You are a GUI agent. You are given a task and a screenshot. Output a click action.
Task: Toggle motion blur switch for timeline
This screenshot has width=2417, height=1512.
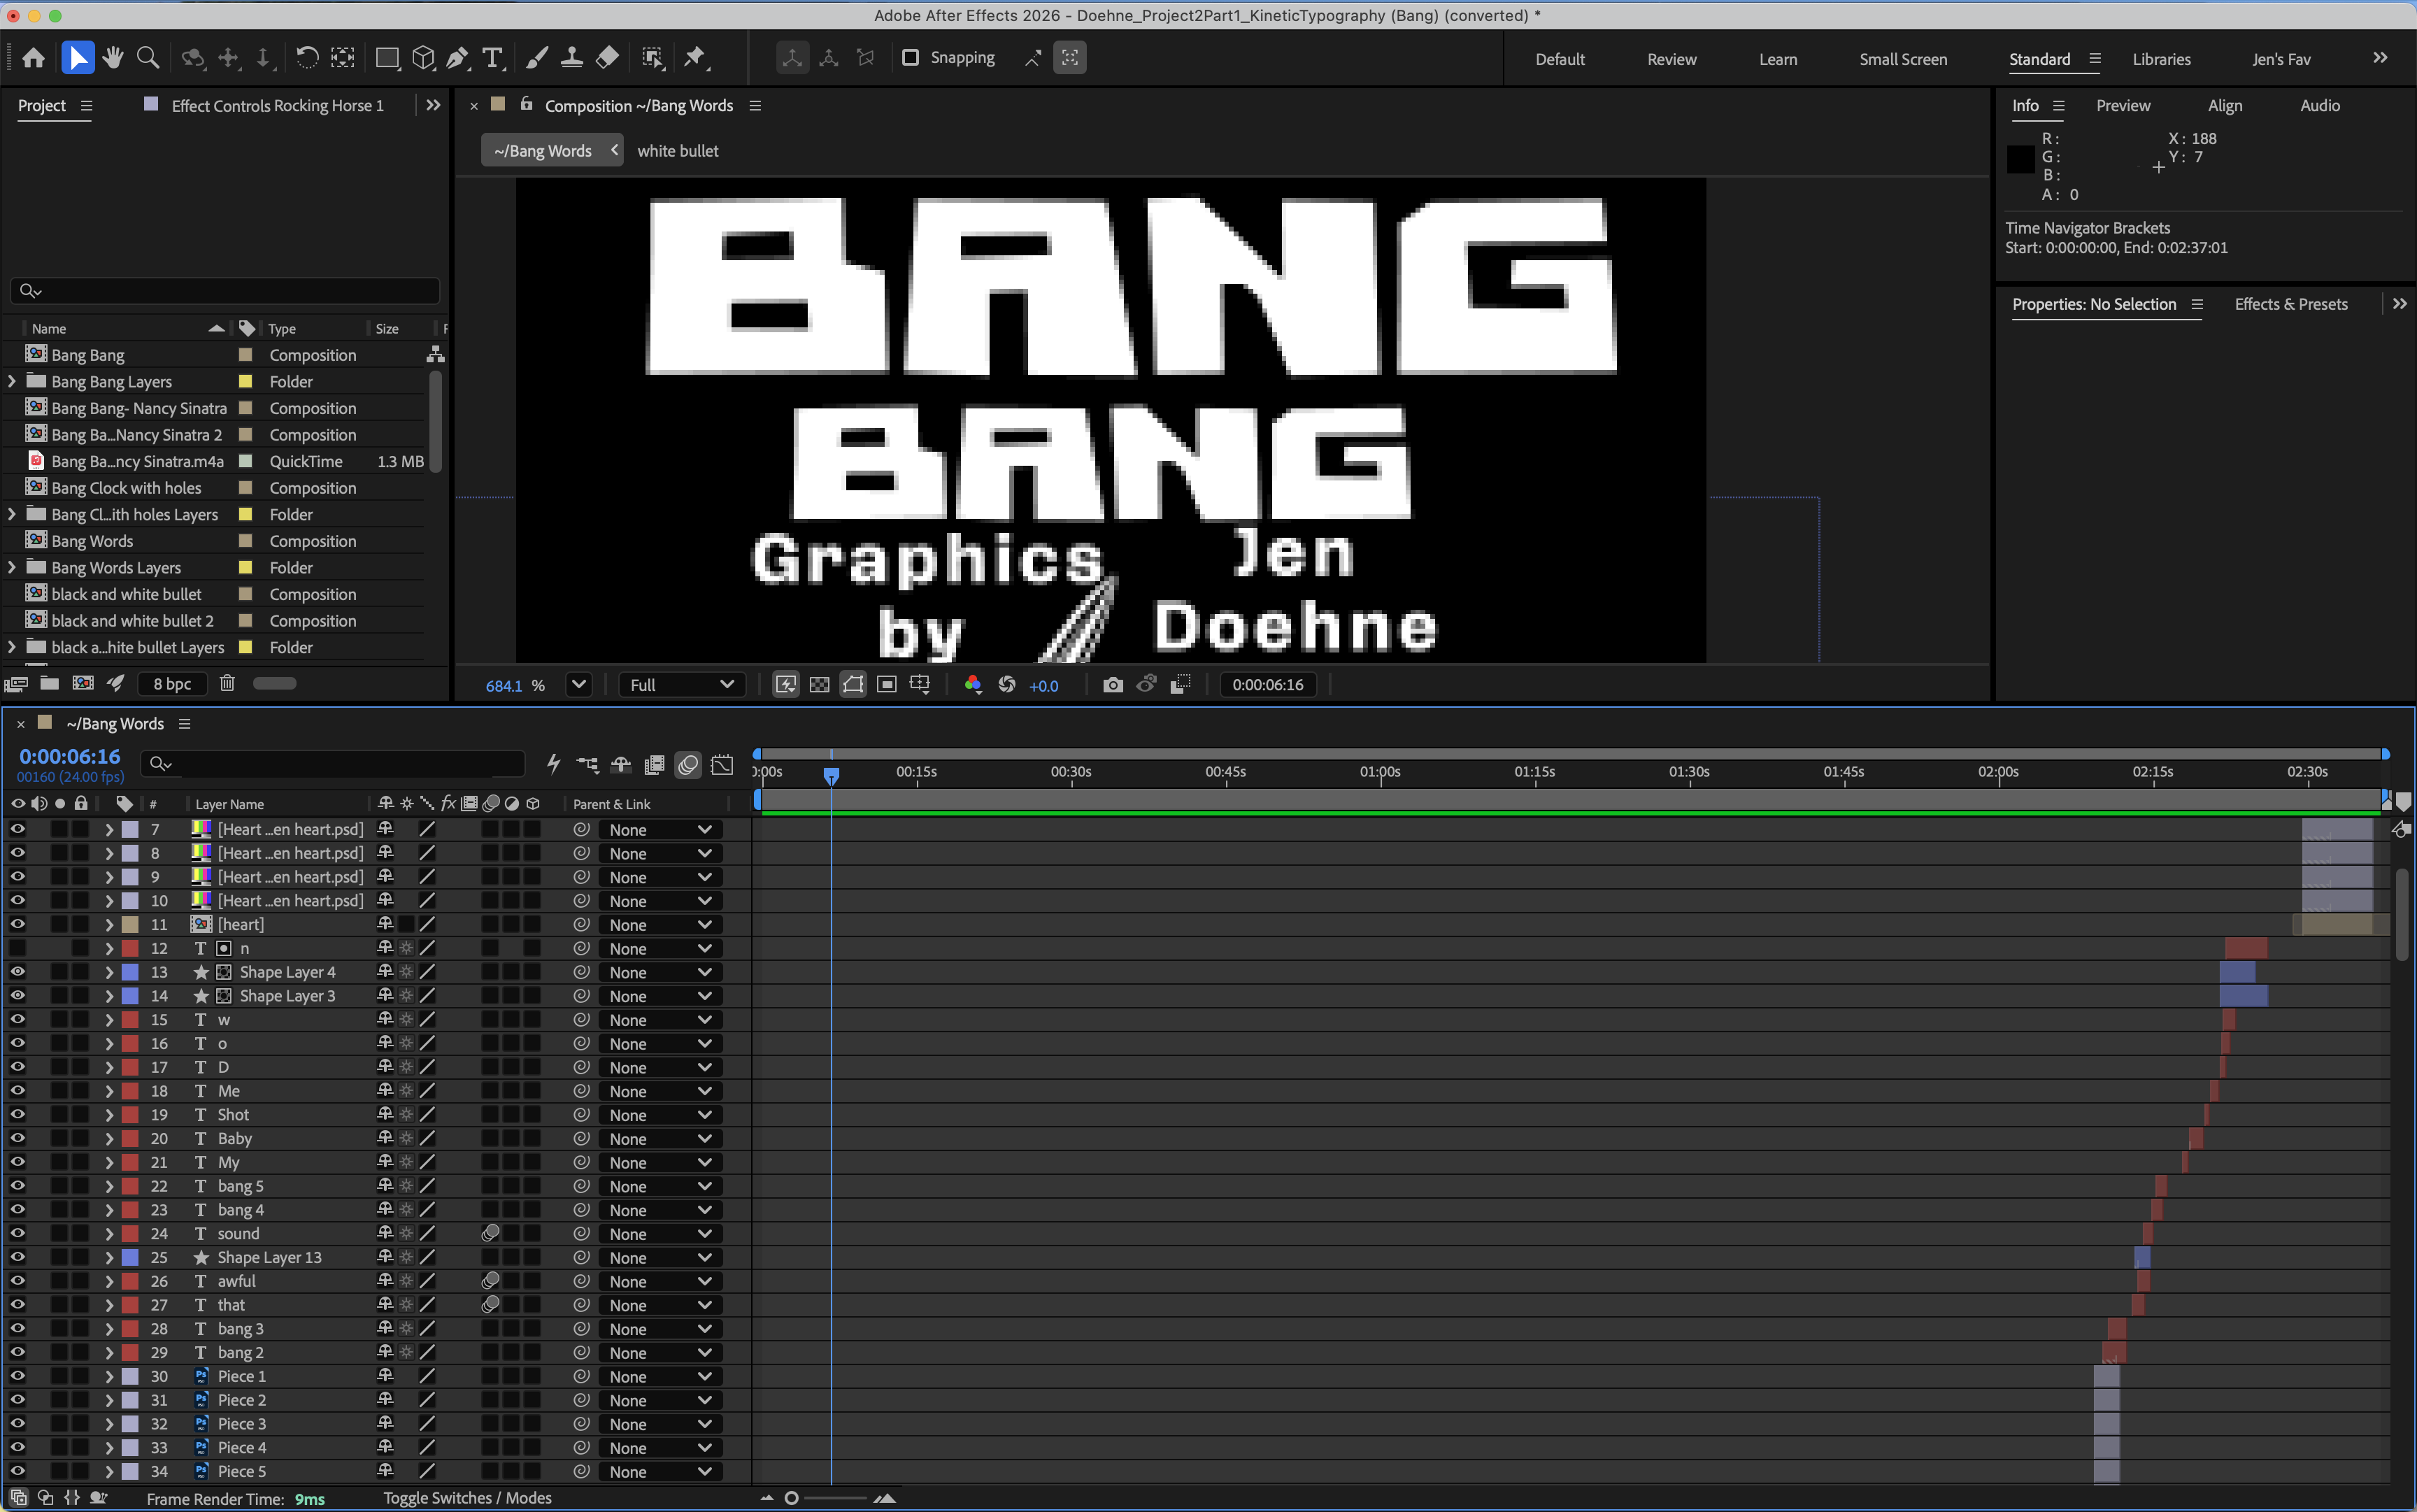(x=688, y=765)
